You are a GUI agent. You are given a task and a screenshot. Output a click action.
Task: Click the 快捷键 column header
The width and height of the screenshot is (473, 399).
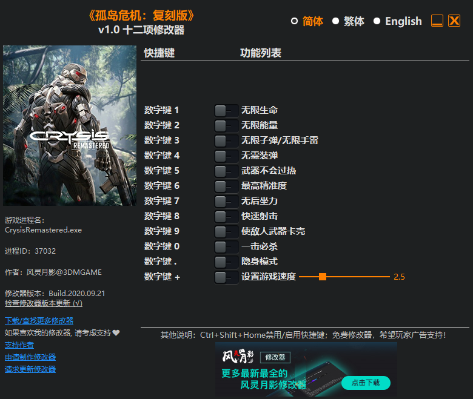159,53
